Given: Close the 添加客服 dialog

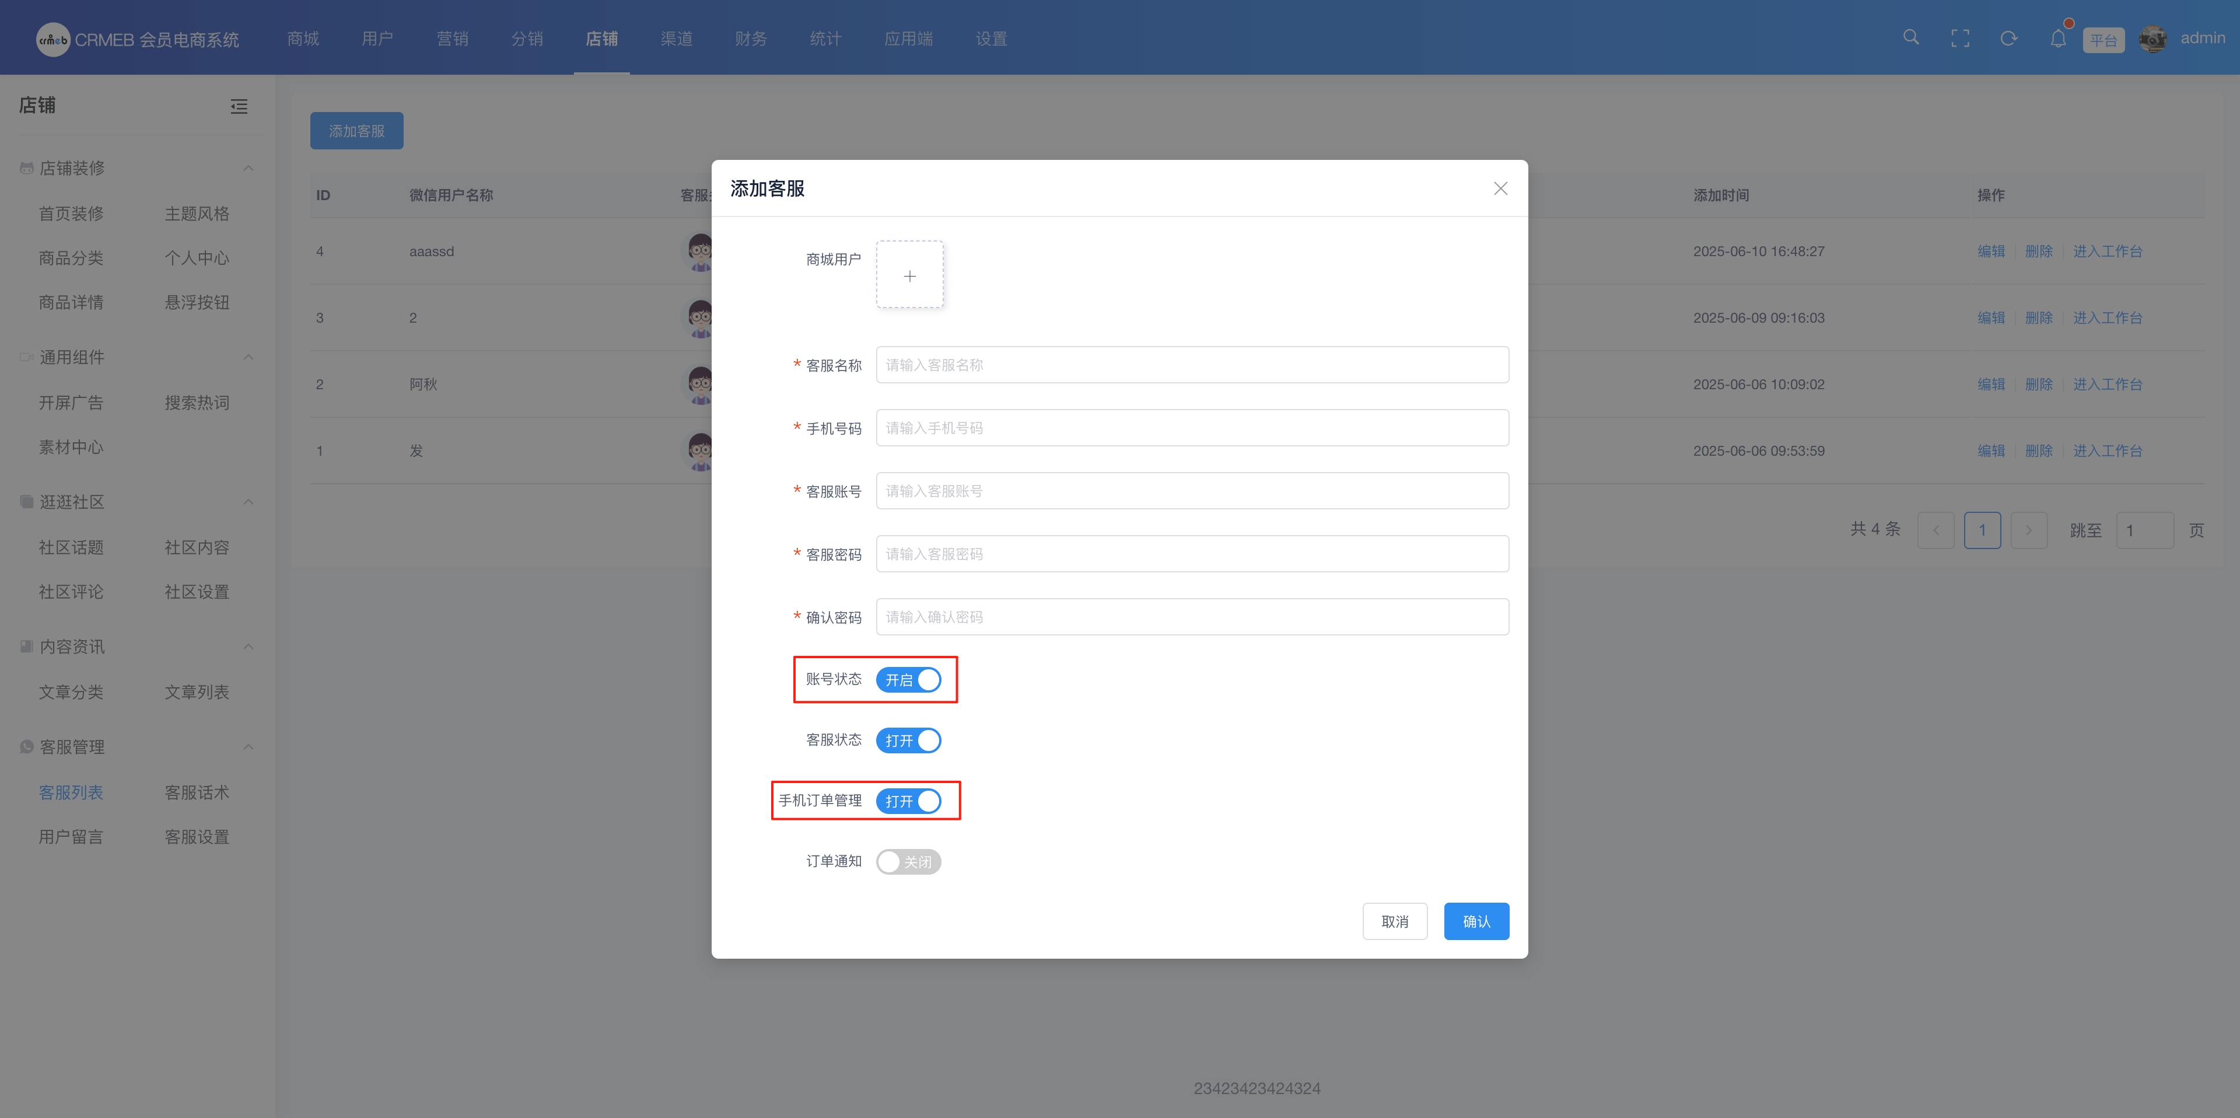Looking at the screenshot, I should [x=1500, y=189].
